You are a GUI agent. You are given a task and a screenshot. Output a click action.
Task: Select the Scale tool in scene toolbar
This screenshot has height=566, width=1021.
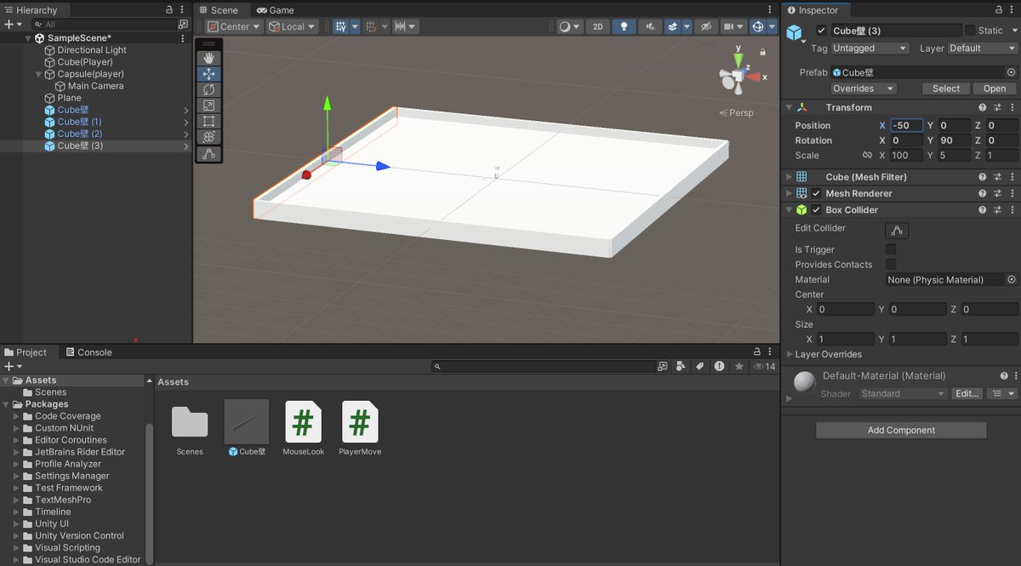(208, 106)
